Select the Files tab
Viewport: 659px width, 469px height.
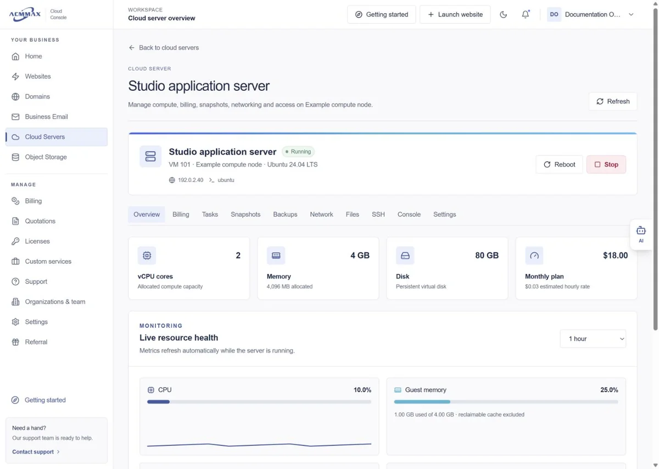tap(353, 214)
